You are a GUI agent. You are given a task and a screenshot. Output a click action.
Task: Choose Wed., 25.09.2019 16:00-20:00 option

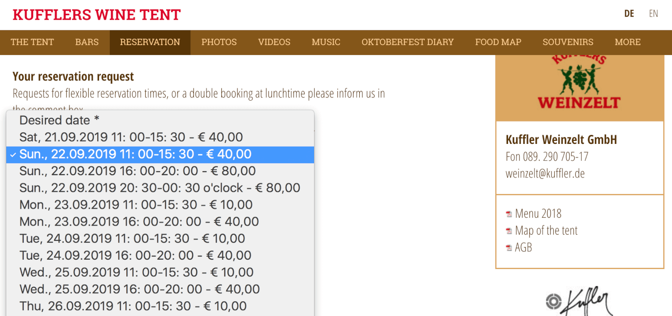160,290
